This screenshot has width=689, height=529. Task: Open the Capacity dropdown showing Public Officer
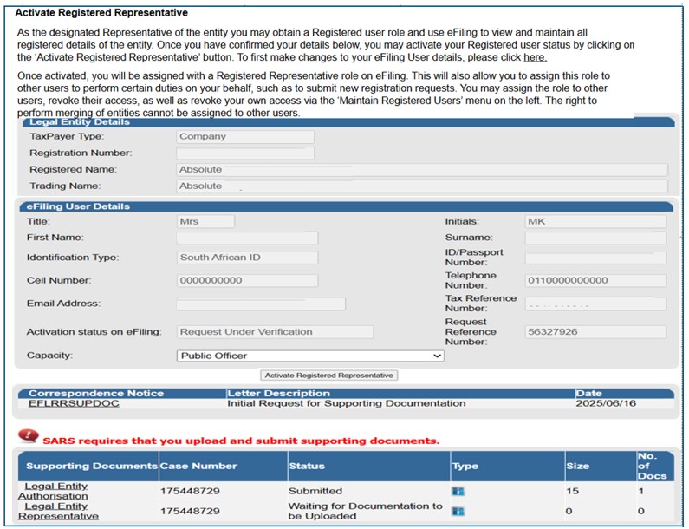point(310,356)
